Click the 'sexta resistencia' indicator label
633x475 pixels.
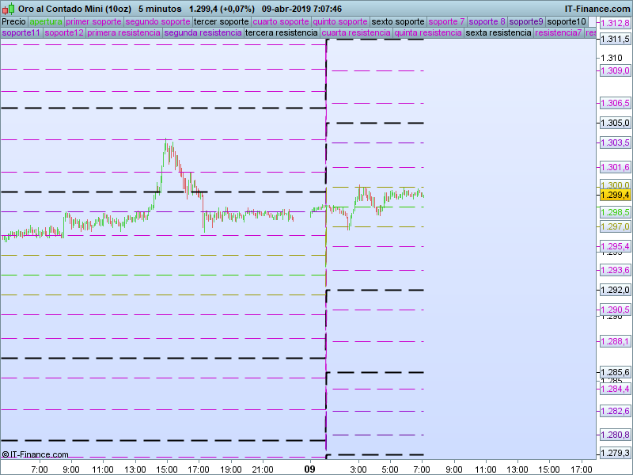(x=498, y=33)
